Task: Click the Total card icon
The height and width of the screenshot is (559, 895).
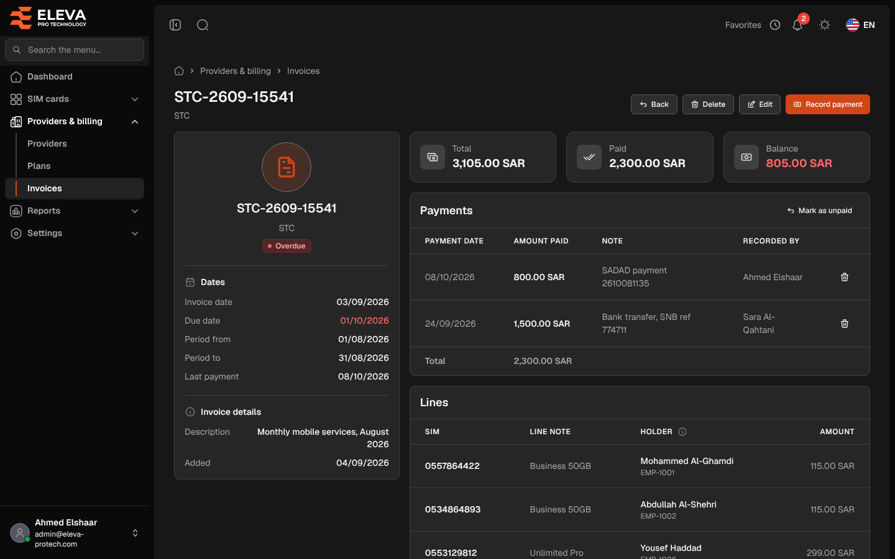Action: point(433,157)
